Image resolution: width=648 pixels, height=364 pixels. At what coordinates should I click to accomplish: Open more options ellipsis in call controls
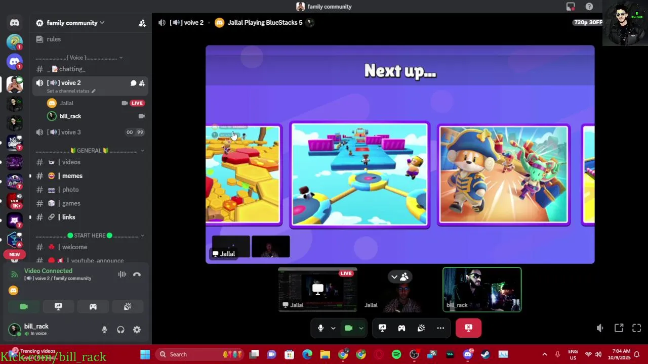(440, 328)
